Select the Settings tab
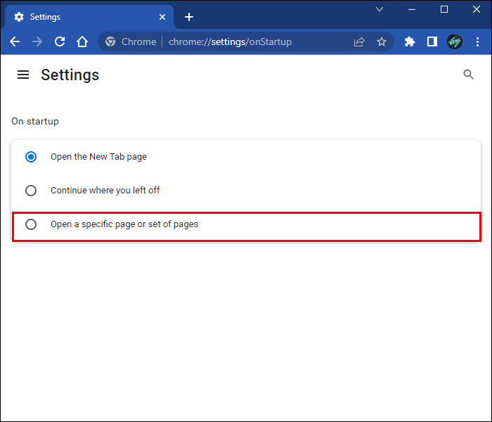The height and width of the screenshot is (422, 492). tap(89, 17)
